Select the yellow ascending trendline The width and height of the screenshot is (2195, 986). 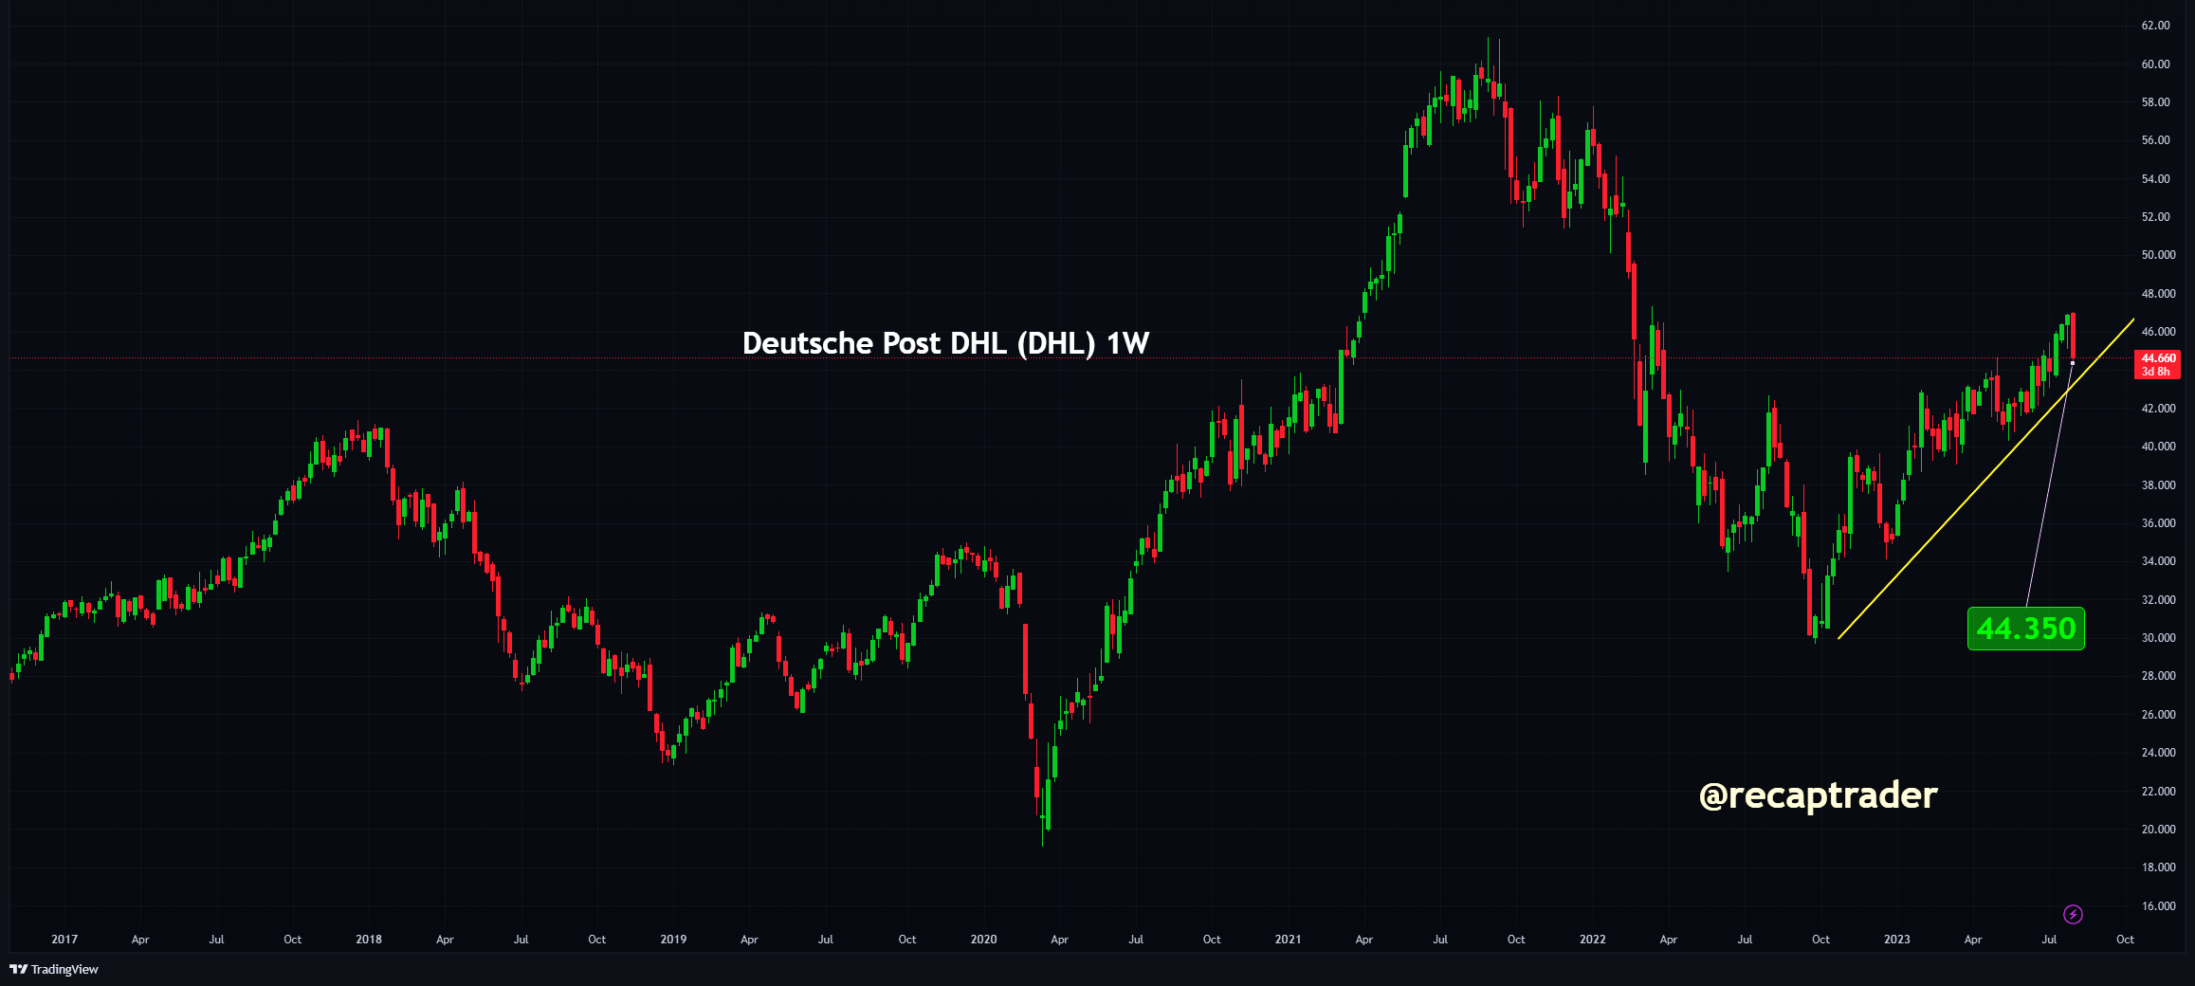1986,479
